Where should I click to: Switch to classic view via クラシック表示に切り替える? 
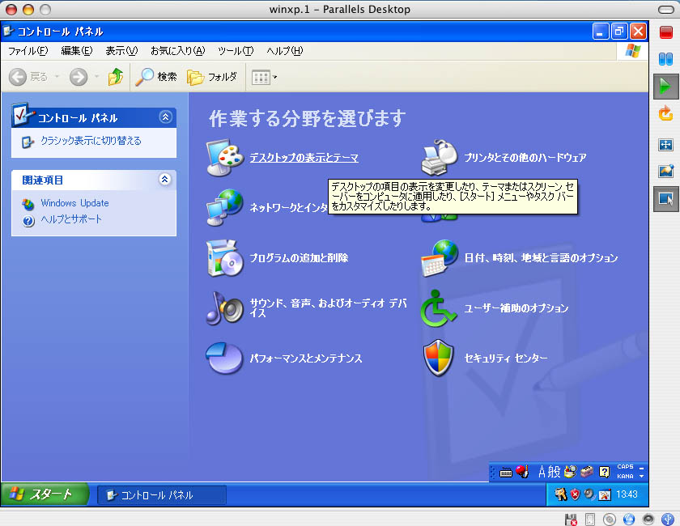pos(91,141)
